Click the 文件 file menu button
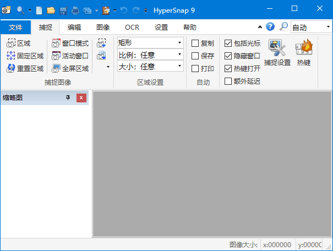333x251 pixels. pos(15,28)
